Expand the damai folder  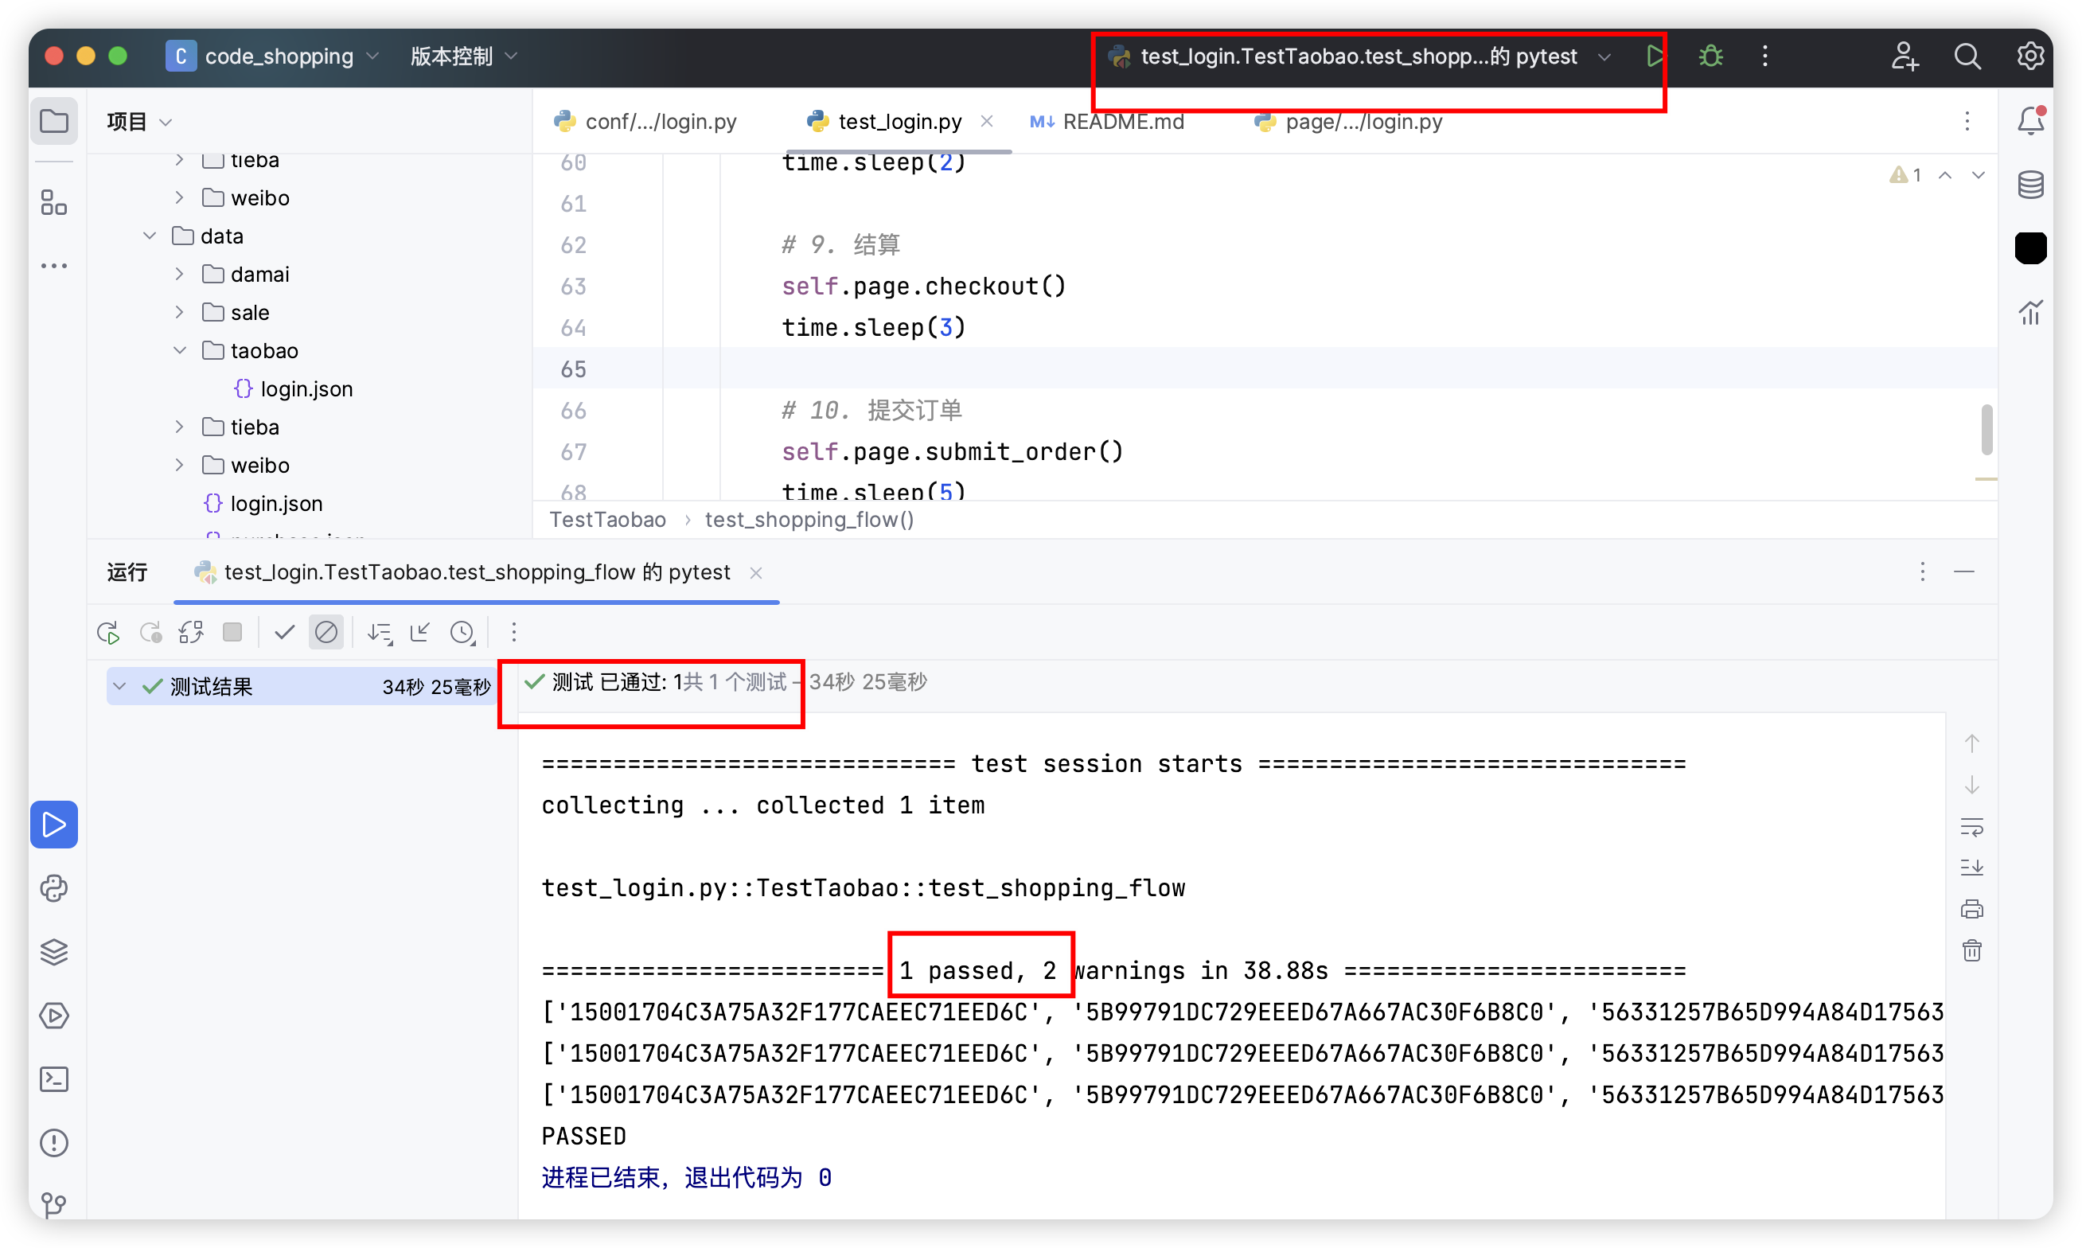coord(180,274)
